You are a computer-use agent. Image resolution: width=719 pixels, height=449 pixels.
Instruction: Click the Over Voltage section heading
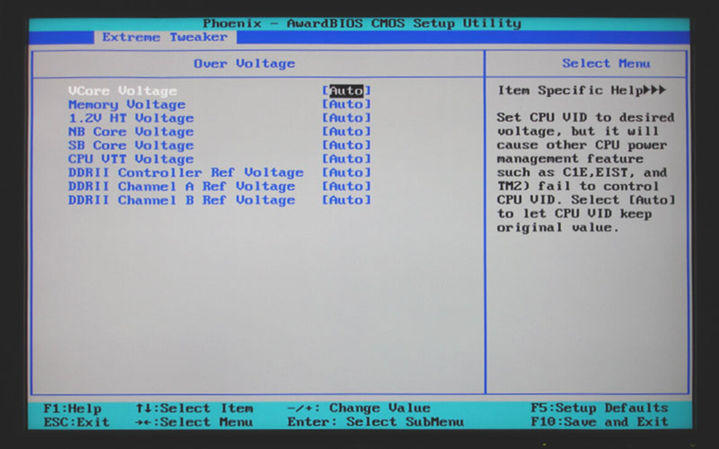pyautogui.click(x=245, y=64)
